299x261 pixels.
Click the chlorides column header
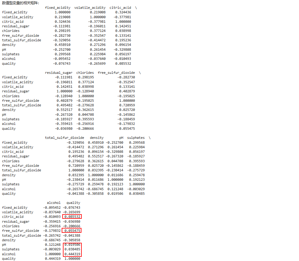point(85,73)
